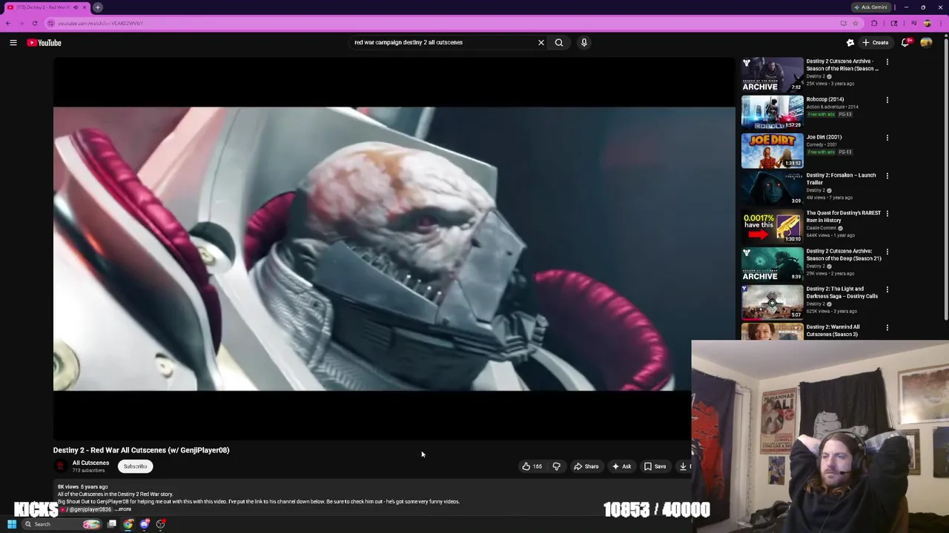Image resolution: width=949 pixels, height=533 pixels.
Task: Open the Windows Start menu
Action: tap(12, 524)
